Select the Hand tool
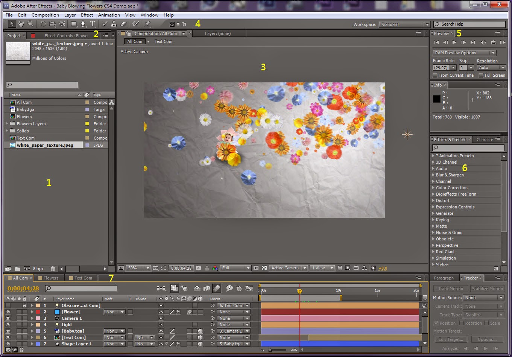This screenshot has width=512, height=357. (x=21, y=24)
